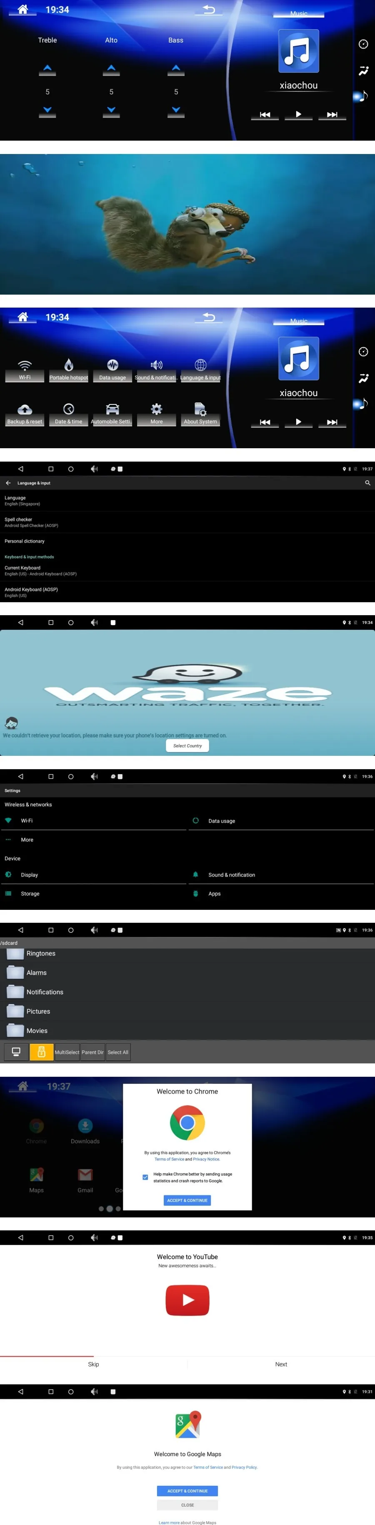Screen dimensions: 375x1525
Task: Play music on the settings tiles screen
Action: click(x=298, y=422)
